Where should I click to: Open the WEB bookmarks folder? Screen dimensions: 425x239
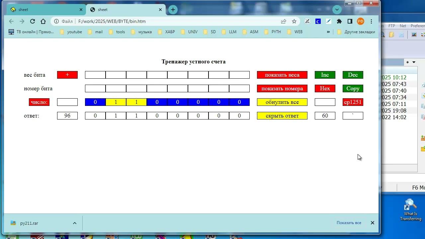295,32
